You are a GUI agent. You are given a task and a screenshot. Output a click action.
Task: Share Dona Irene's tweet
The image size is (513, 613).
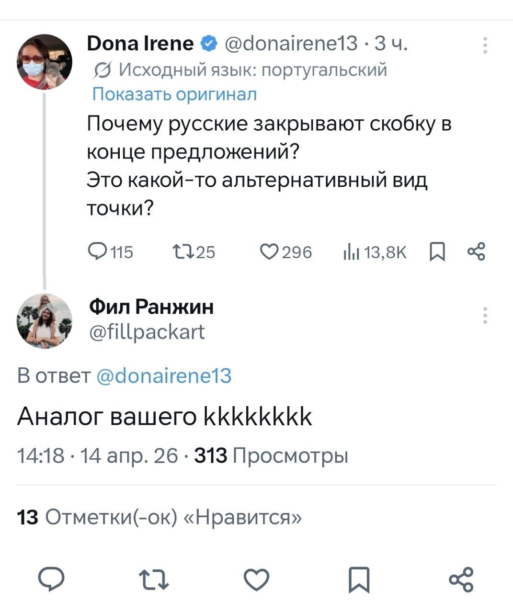pyautogui.click(x=476, y=251)
